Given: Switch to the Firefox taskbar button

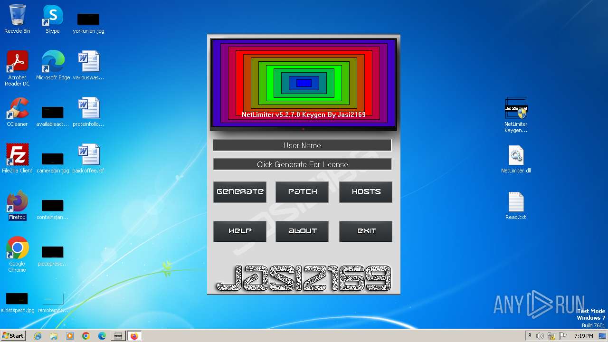Looking at the screenshot, I should click(134, 336).
